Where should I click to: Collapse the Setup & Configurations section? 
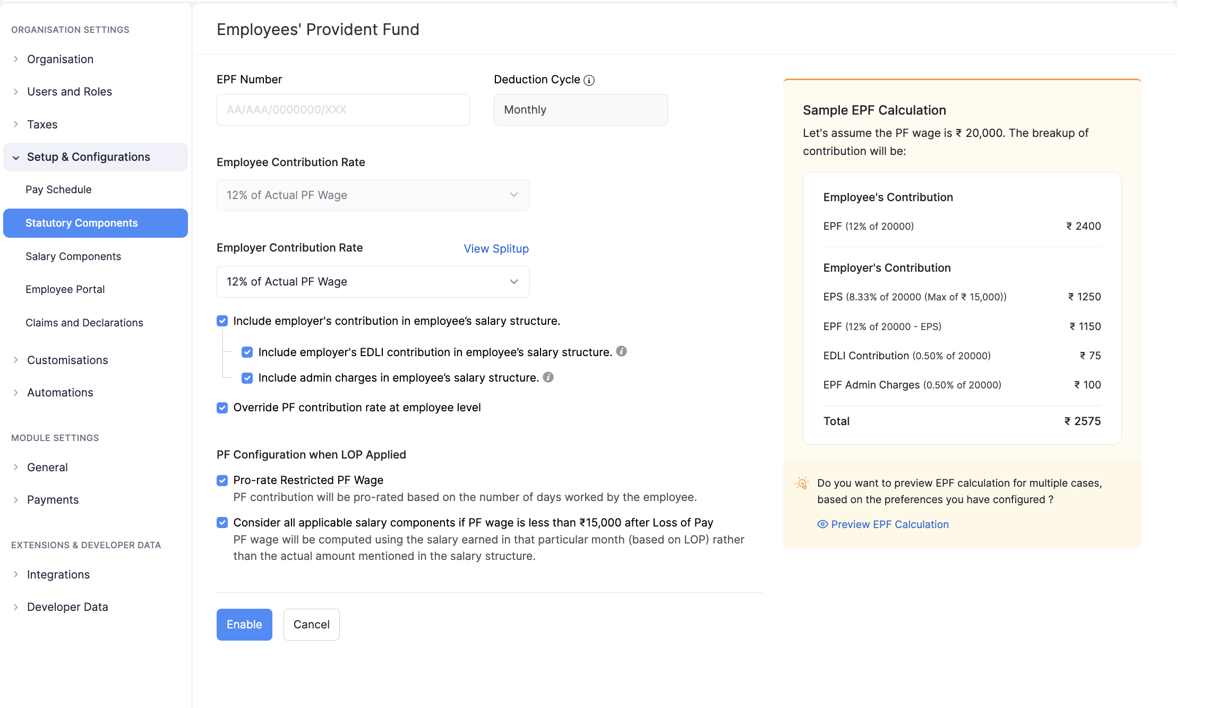tap(16, 157)
